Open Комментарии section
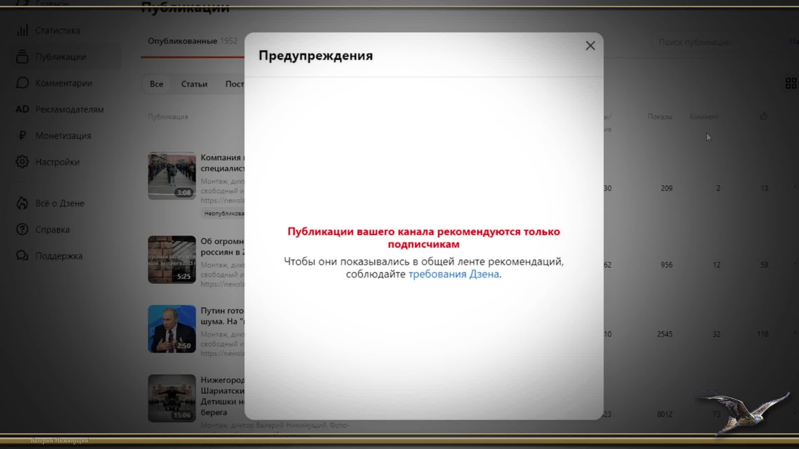Image resolution: width=799 pixels, height=449 pixels. point(64,83)
